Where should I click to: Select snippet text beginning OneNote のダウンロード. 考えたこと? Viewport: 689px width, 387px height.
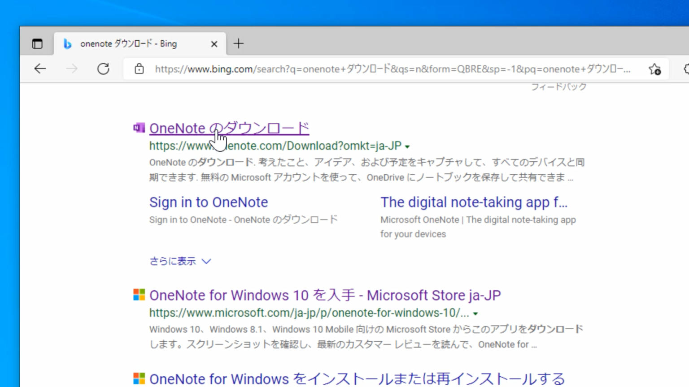coord(367,170)
